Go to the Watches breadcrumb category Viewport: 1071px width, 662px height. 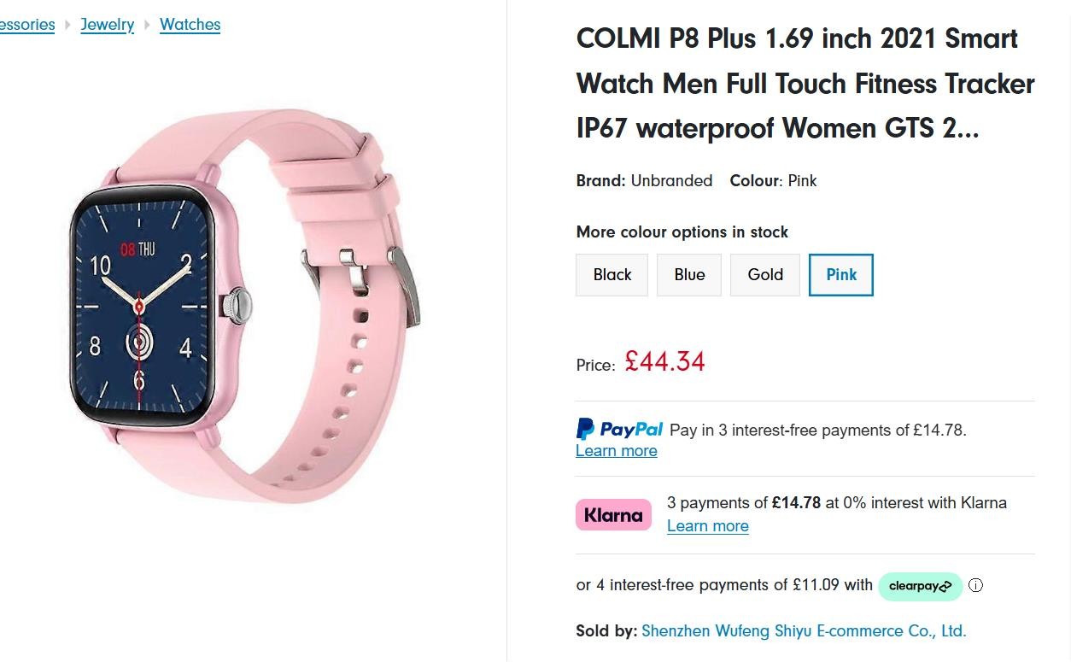[190, 25]
